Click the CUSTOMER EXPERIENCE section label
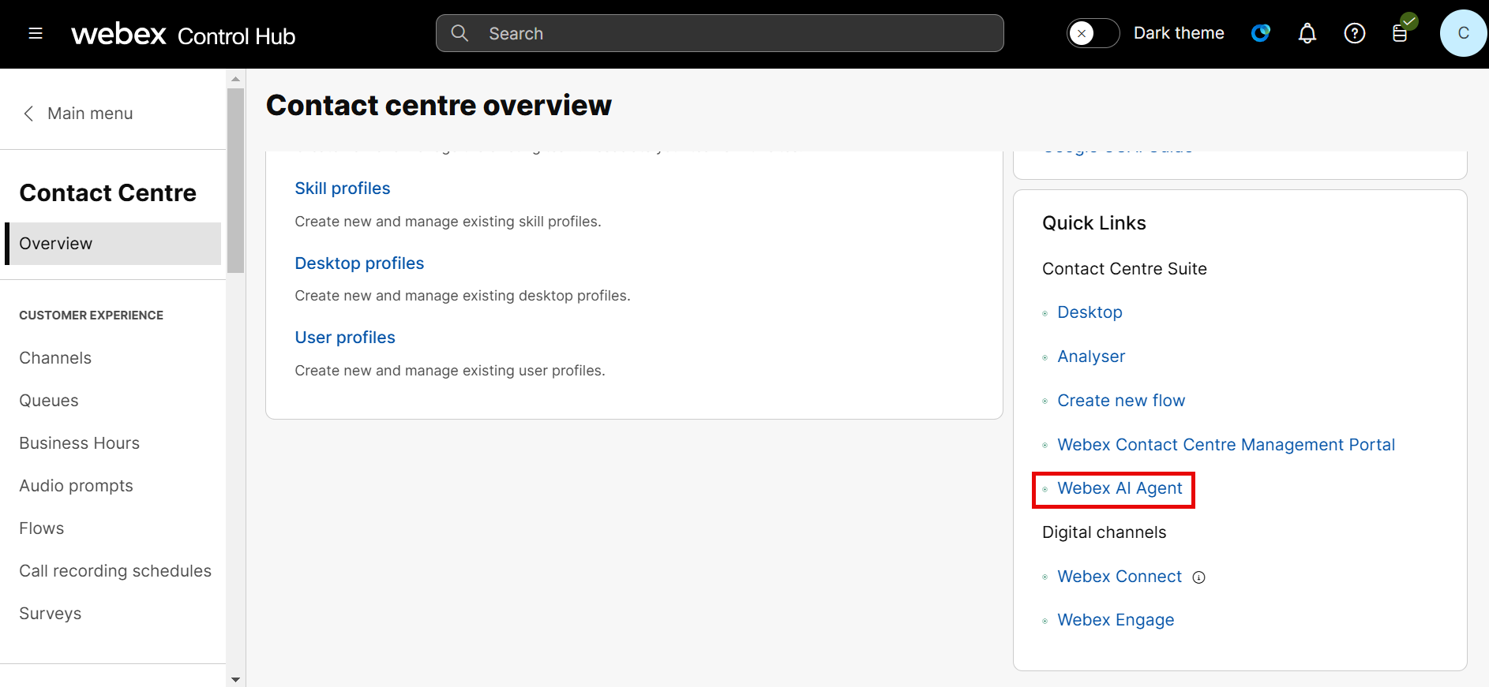1489x687 pixels. point(91,315)
